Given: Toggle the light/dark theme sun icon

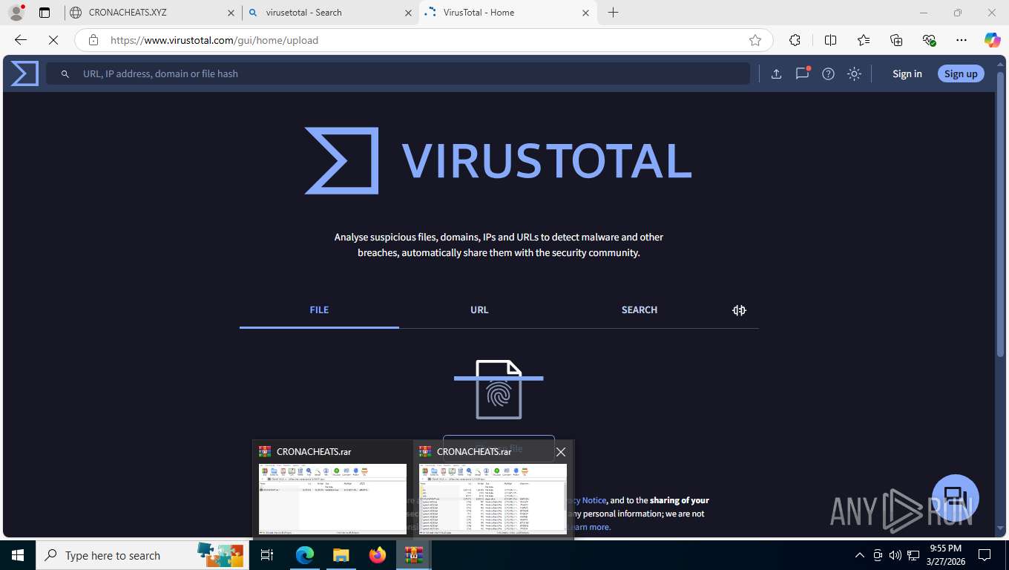Looking at the screenshot, I should click(855, 73).
